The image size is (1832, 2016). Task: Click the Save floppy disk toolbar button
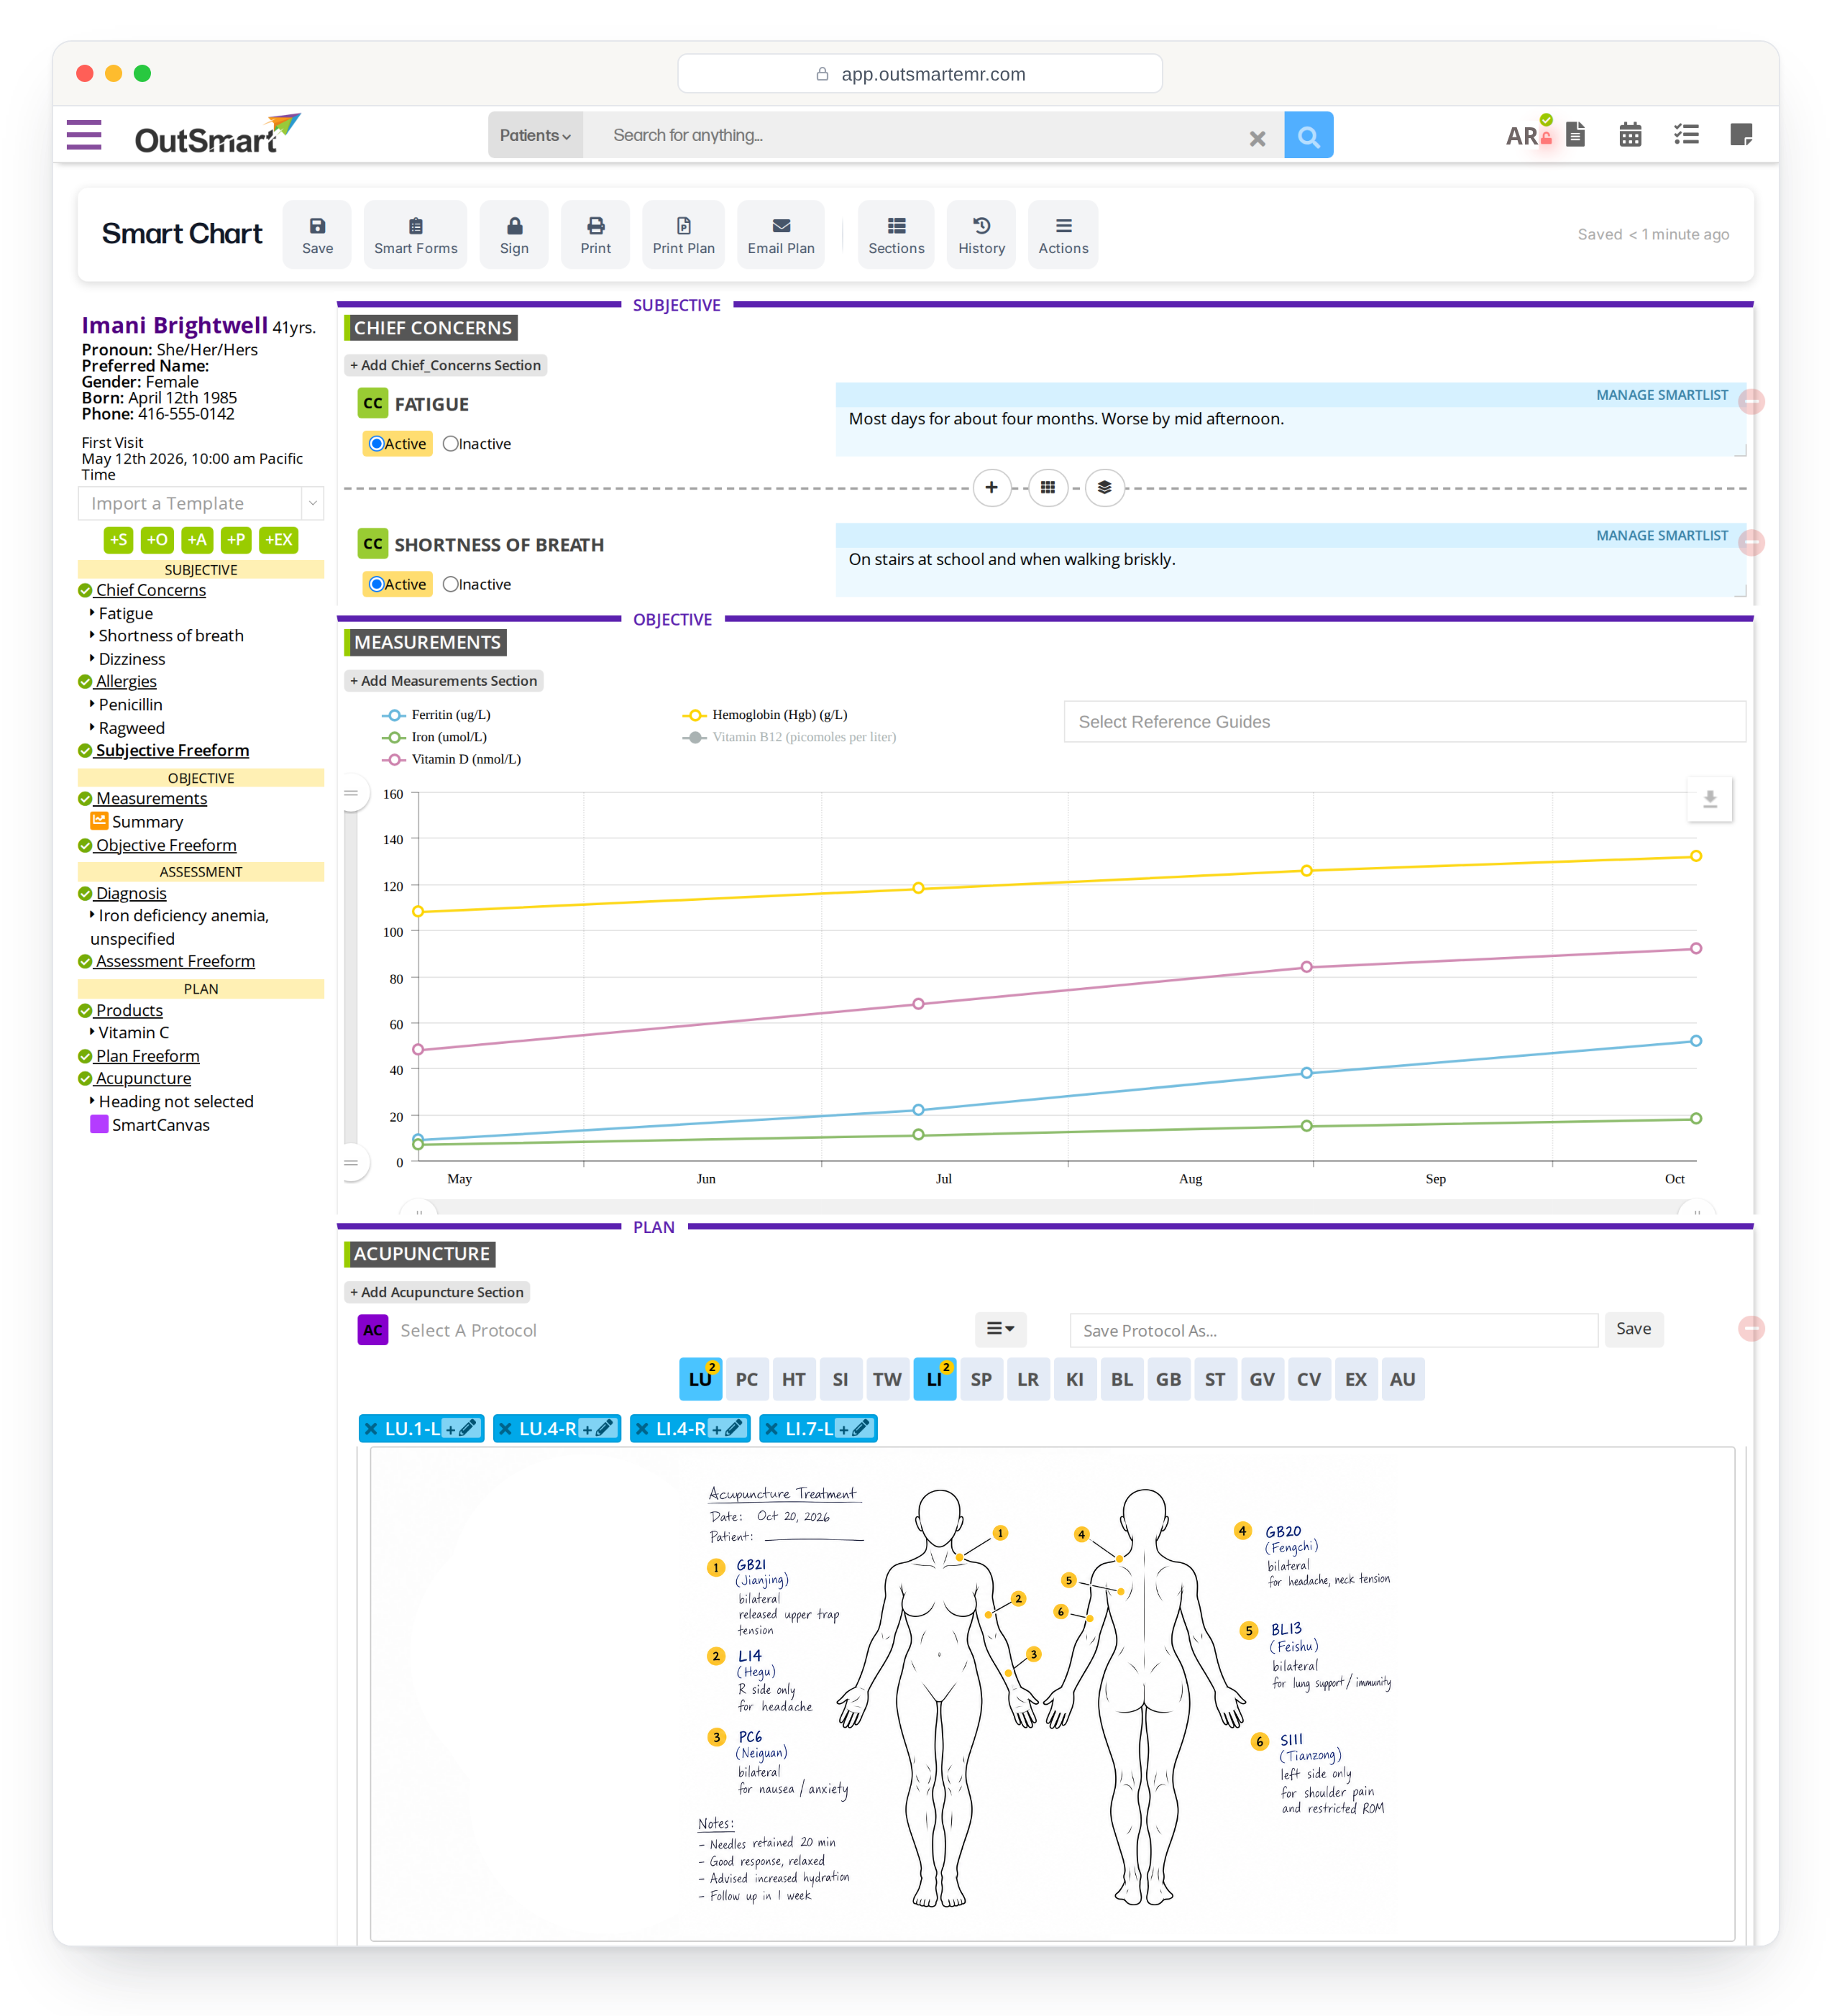pos(317,234)
